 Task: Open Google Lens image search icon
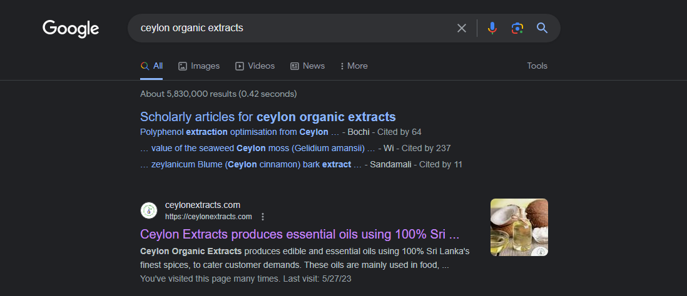click(x=517, y=29)
